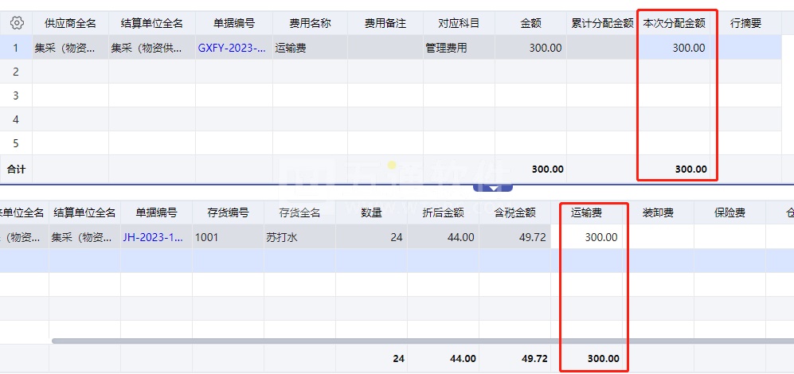Select row number 3 in upper table
This screenshot has height=374, width=794.
click(15, 95)
